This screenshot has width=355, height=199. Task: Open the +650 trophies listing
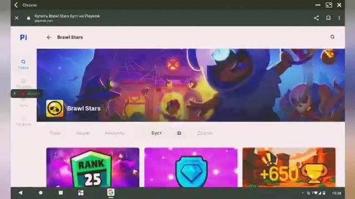[x=289, y=167]
